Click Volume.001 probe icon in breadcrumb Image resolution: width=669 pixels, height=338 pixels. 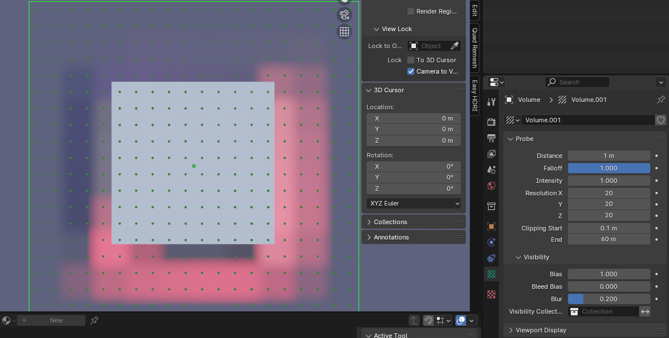pos(562,100)
